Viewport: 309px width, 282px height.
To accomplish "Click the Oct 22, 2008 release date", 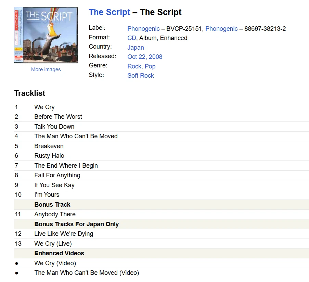I will (145, 57).
